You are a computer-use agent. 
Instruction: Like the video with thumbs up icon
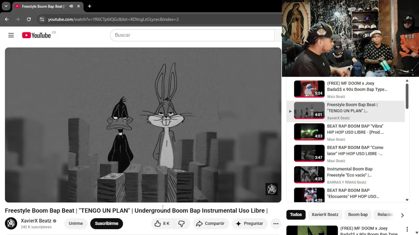(162, 224)
